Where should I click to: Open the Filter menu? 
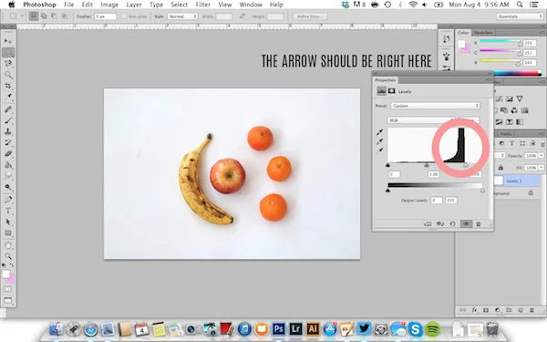point(202,5)
